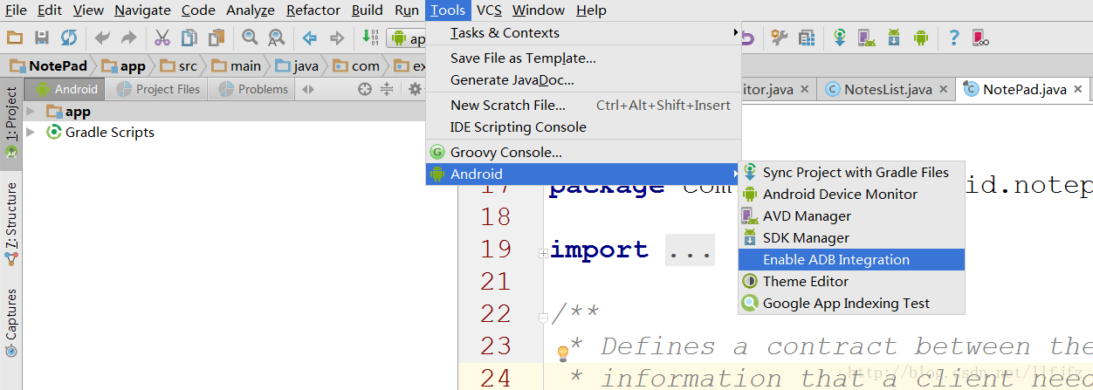Close the NotePad.java editor tab
Viewport: 1093px width, 390px height.
coord(1078,90)
